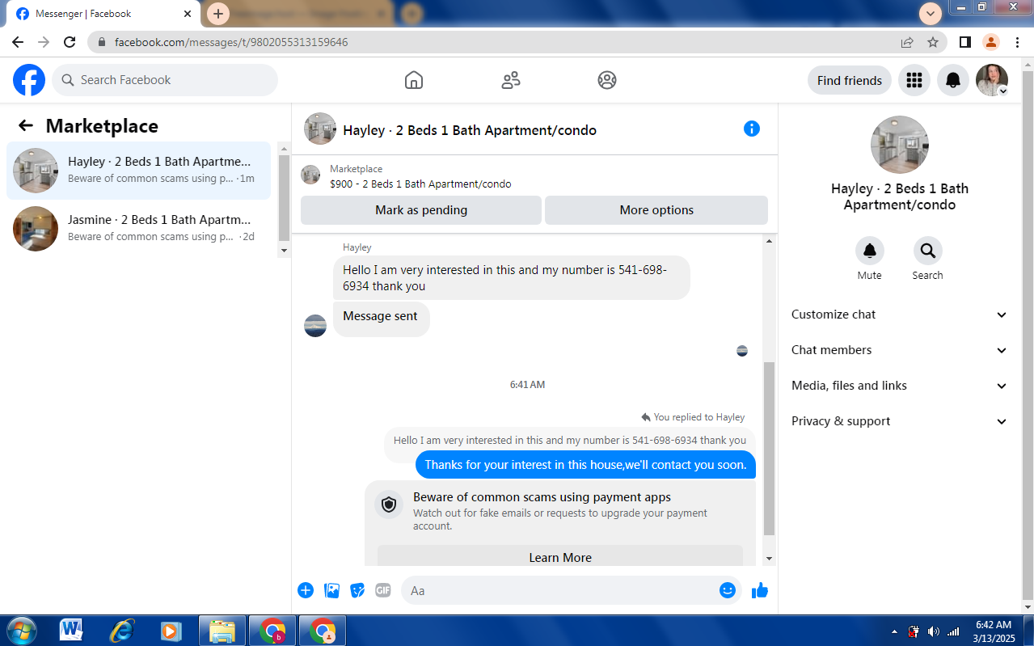Click Hayley's message with phone number
Screen dimensions: 1034x646
coord(512,277)
